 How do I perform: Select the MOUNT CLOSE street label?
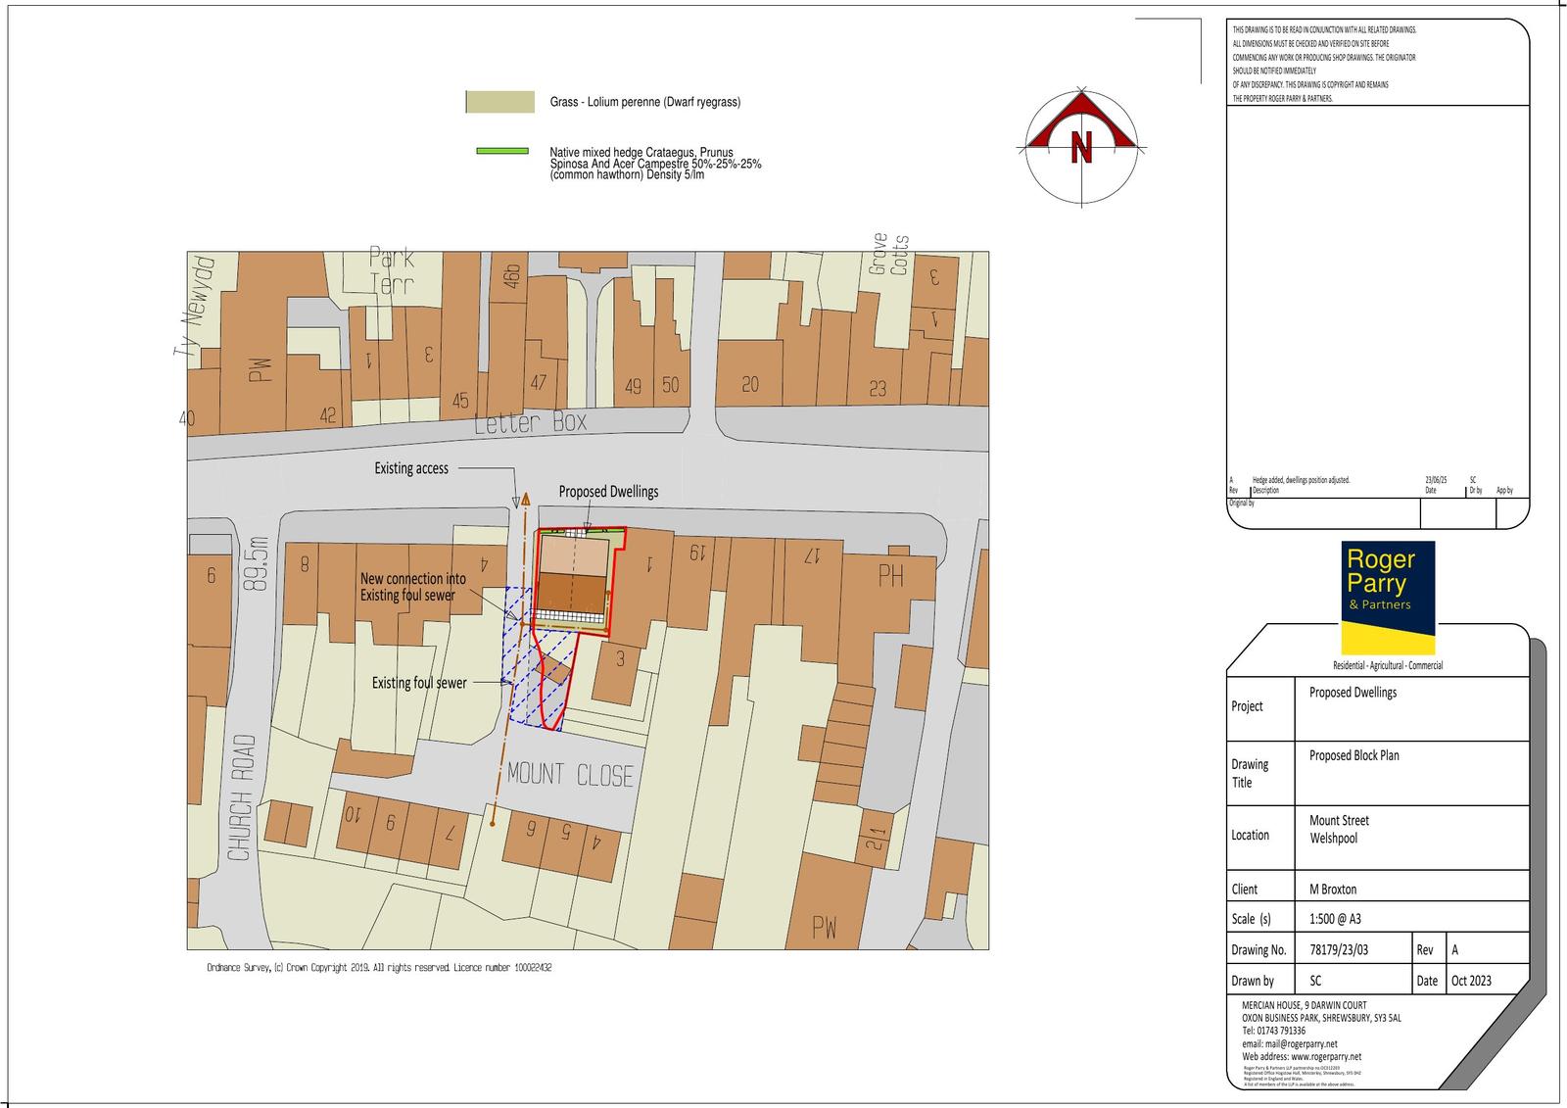pyautogui.click(x=570, y=775)
